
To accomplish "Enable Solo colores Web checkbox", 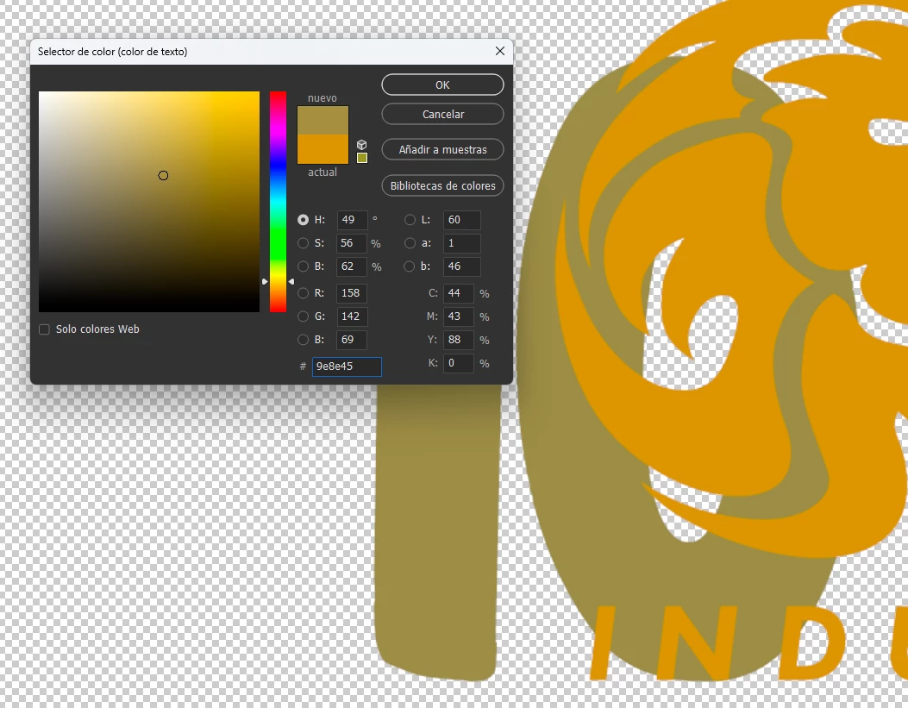I will pos(44,329).
